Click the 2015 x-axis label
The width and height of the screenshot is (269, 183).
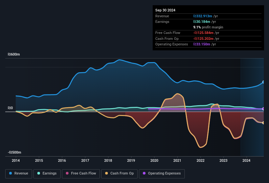[x=39, y=160]
